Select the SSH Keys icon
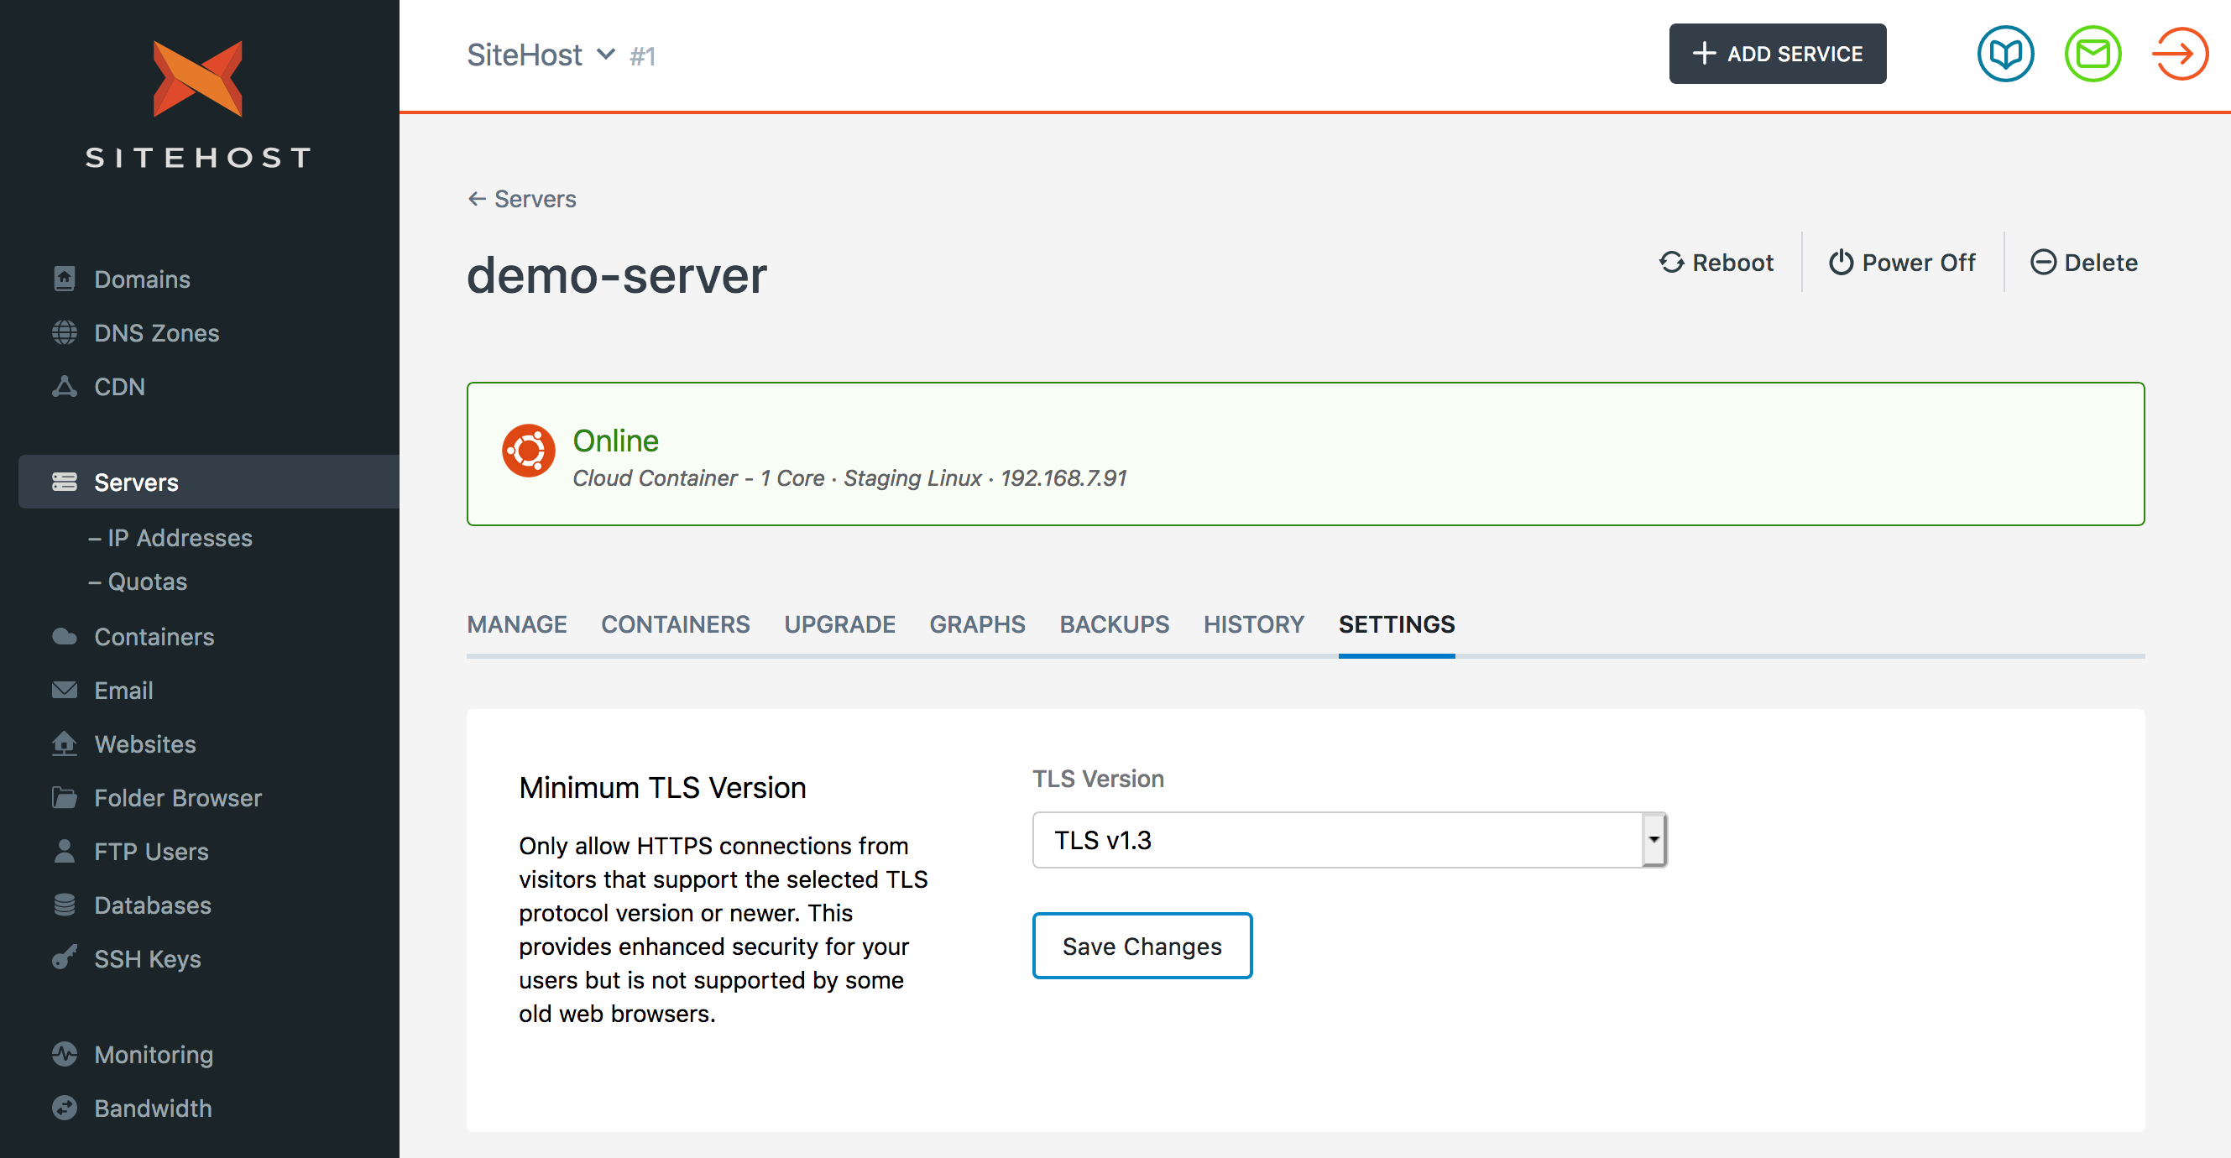 [x=63, y=959]
